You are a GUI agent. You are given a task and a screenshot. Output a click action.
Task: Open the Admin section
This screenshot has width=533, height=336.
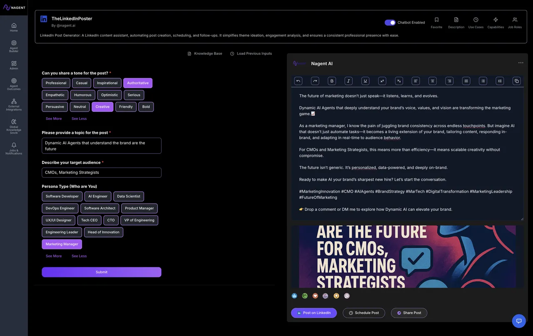(x=14, y=65)
